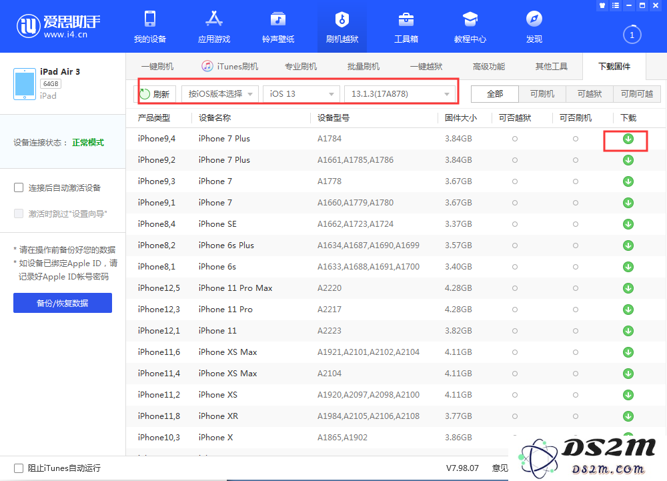Download iPhone12,1 iPhone 11 firmware
The height and width of the screenshot is (481, 667).
point(628,331)
